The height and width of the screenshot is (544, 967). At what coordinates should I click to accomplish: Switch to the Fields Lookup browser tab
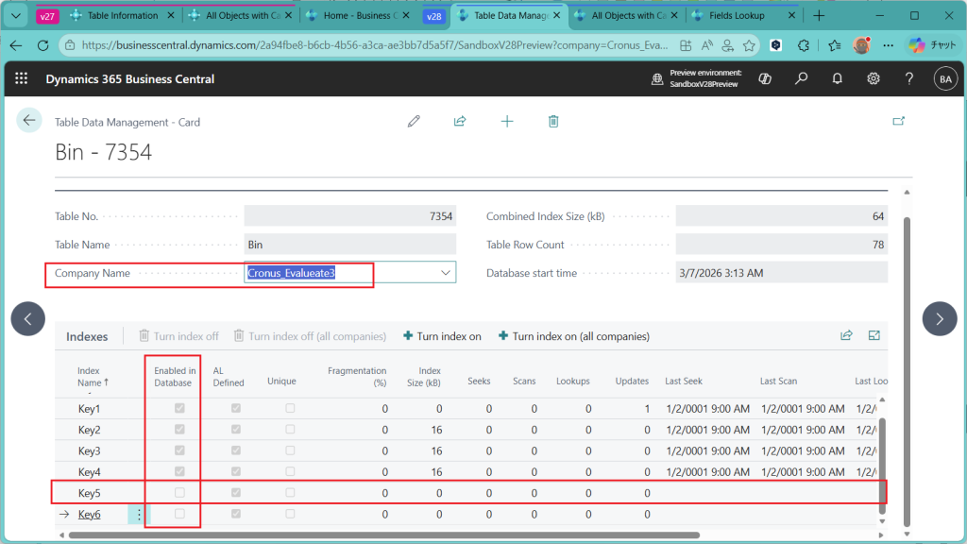point(736,16)
